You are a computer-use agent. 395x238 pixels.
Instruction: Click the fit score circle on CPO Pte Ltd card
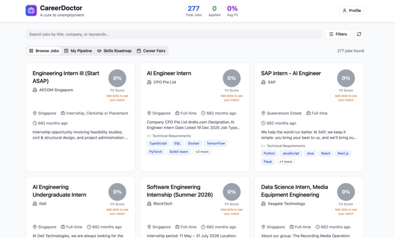[232, 78]
